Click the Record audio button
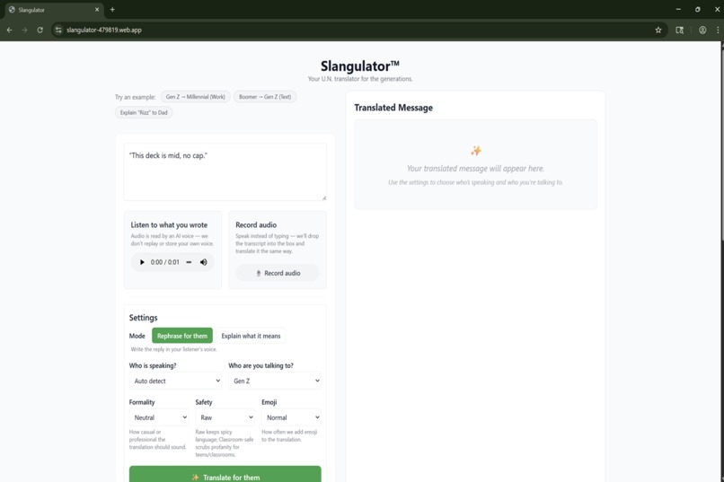 pos(278,273)
